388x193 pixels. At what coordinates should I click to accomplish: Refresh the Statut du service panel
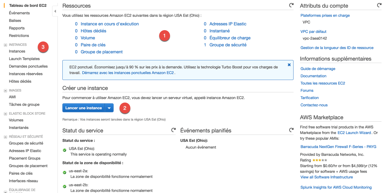click(173, 130)
